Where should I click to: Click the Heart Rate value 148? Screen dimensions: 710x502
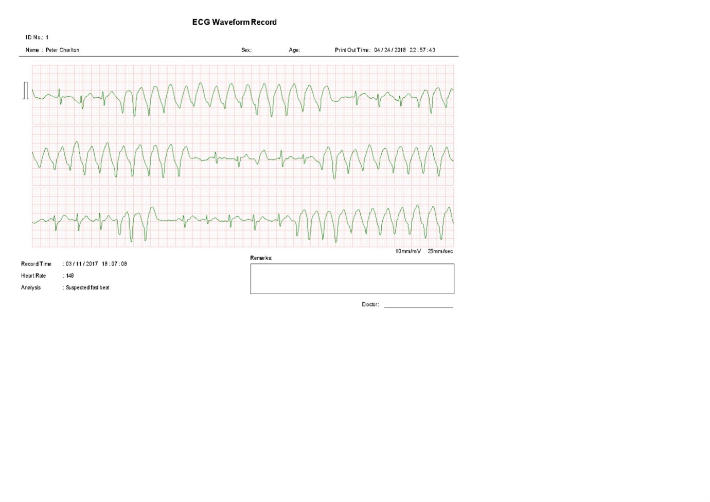coord(70,276)
